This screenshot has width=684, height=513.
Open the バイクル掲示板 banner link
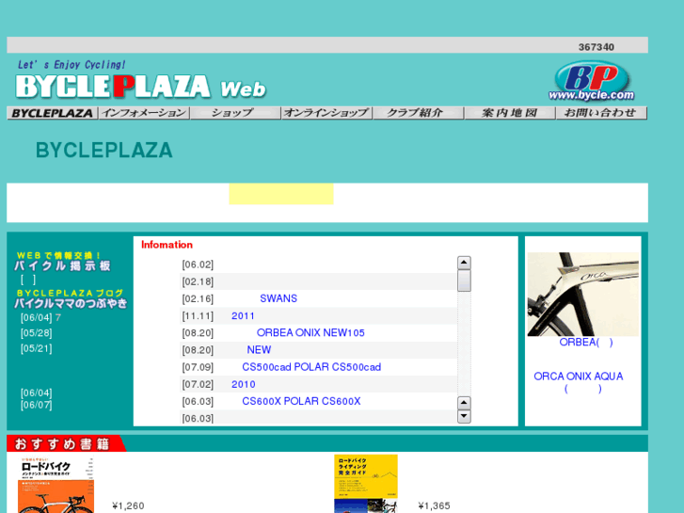click(63, 261)
